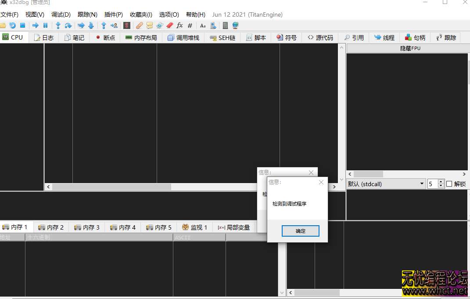Open the 插件(P) menu
The height and width of the screenshot is (299, 470).
113,14
